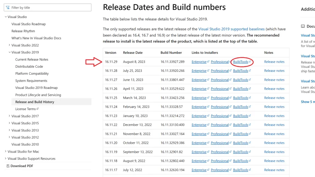The width and height of the screenshot is (315, 177).
Task: Open the Current Release Notes page
Action: [x=32, y=59]
